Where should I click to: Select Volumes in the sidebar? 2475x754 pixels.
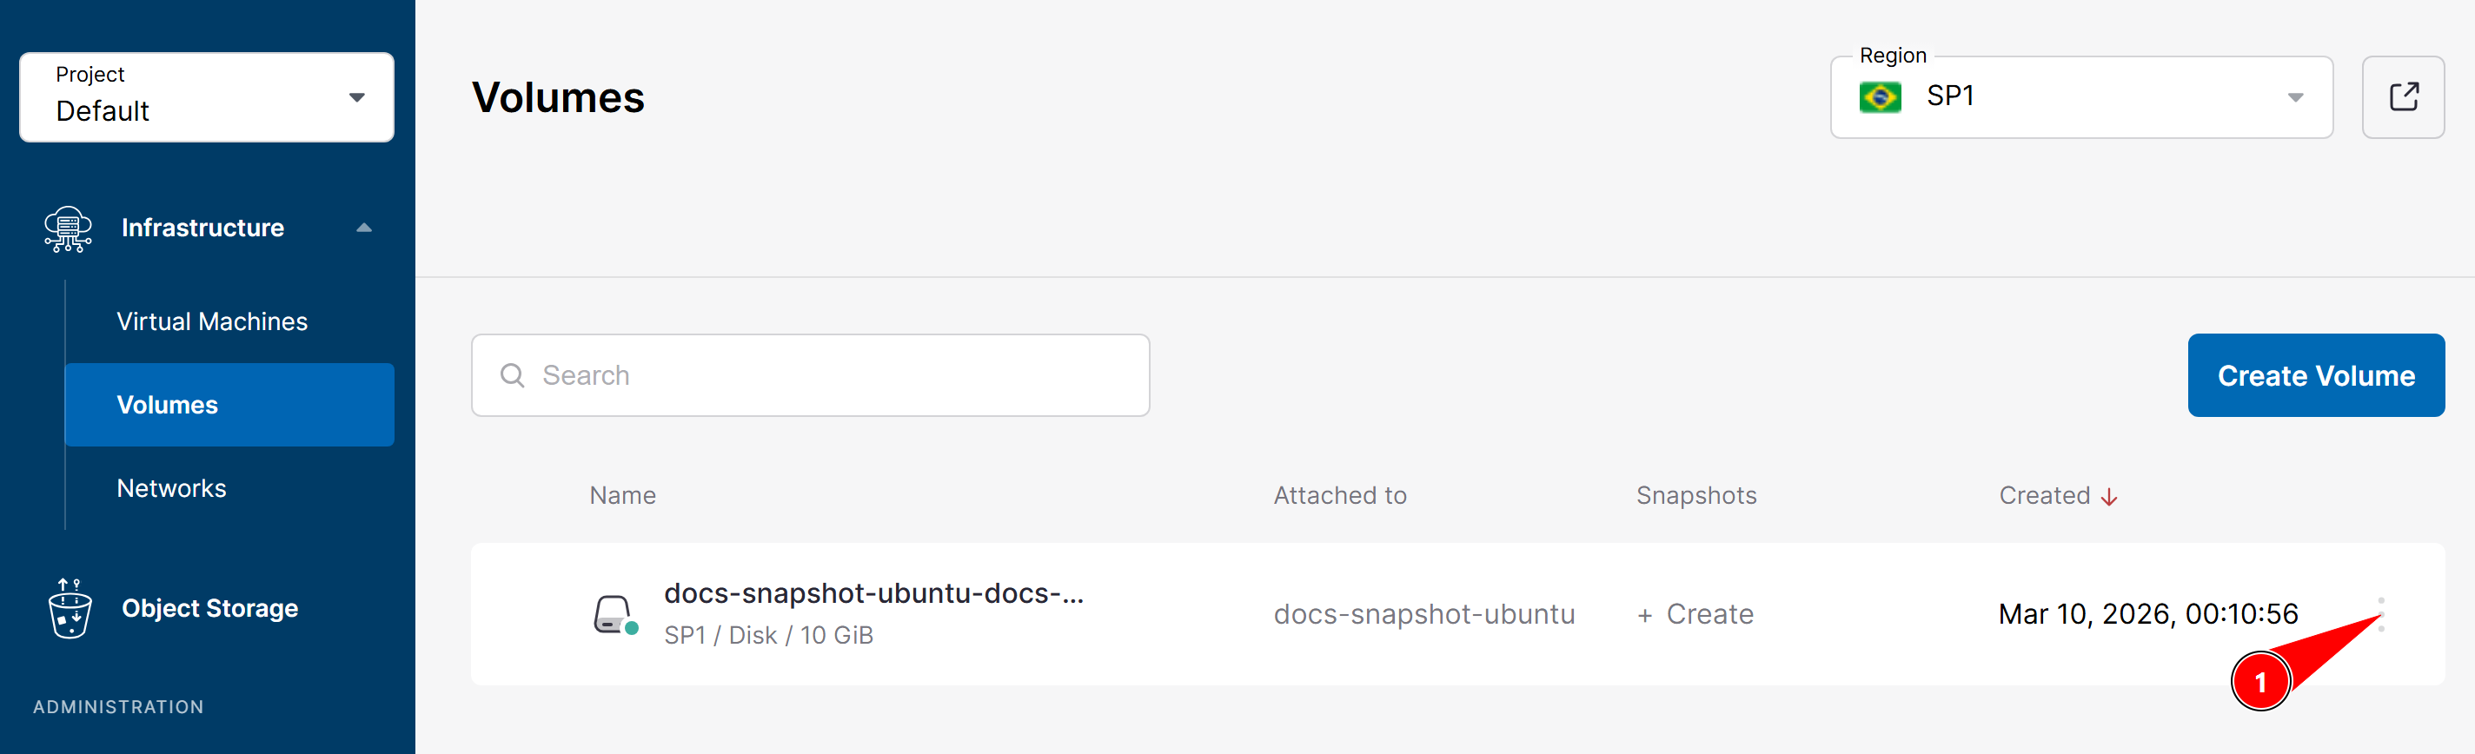229,405
